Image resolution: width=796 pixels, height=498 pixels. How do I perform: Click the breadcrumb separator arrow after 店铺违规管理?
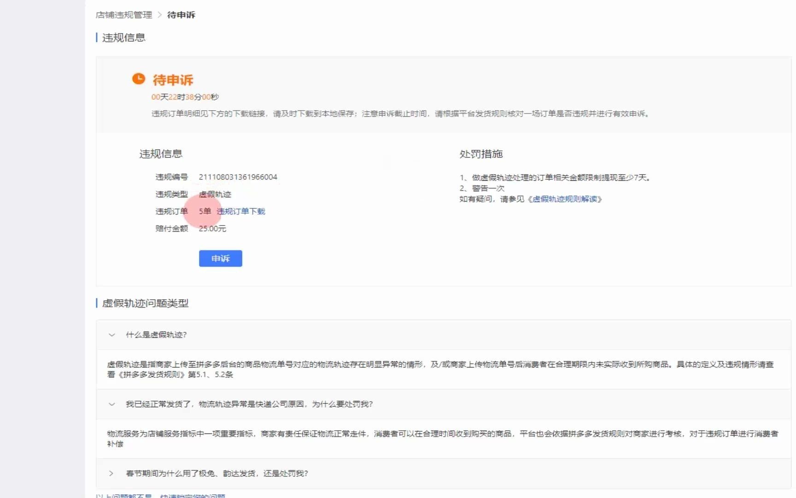coord(159,15)
